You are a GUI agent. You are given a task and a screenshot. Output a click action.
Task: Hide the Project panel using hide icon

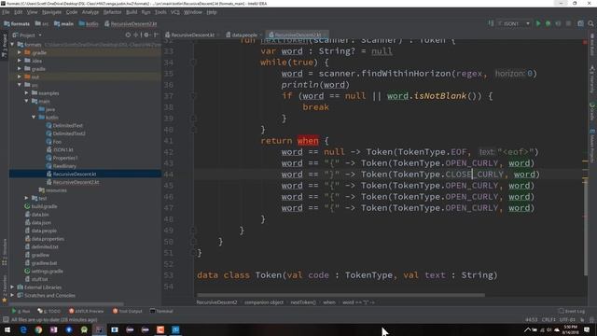pyautogui.click(x=156, y=35)
